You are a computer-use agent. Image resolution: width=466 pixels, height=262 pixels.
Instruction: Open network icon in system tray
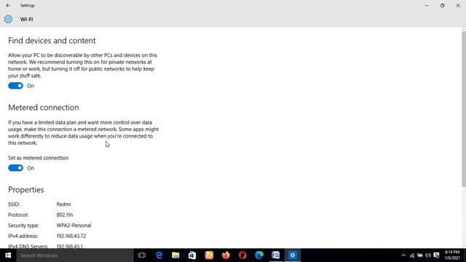pyautogui.click(x=412, y=255)
